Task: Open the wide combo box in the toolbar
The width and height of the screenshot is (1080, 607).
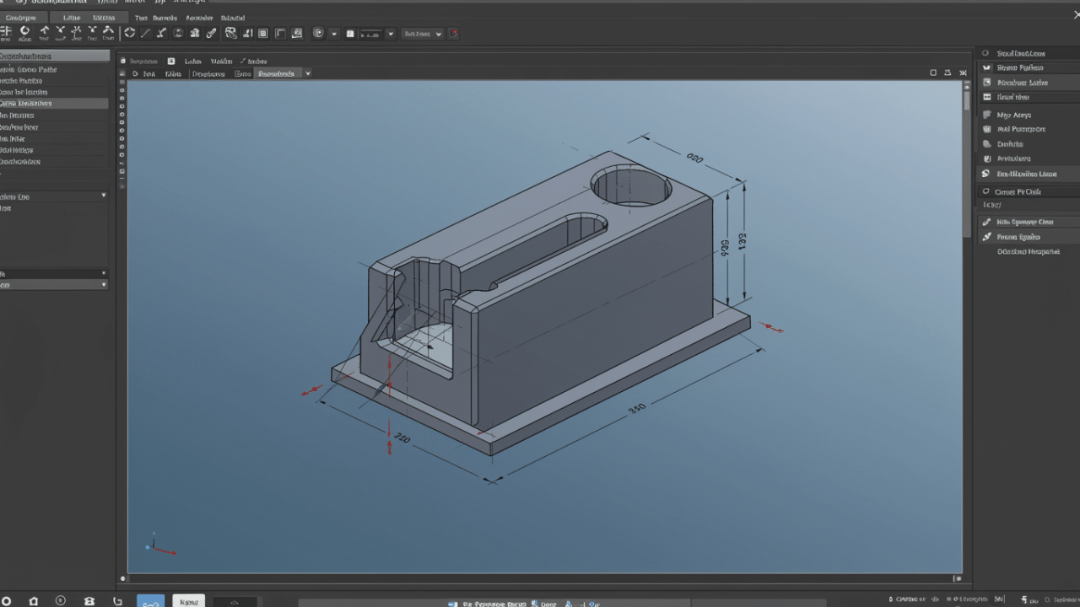Action: coord(422,34)
